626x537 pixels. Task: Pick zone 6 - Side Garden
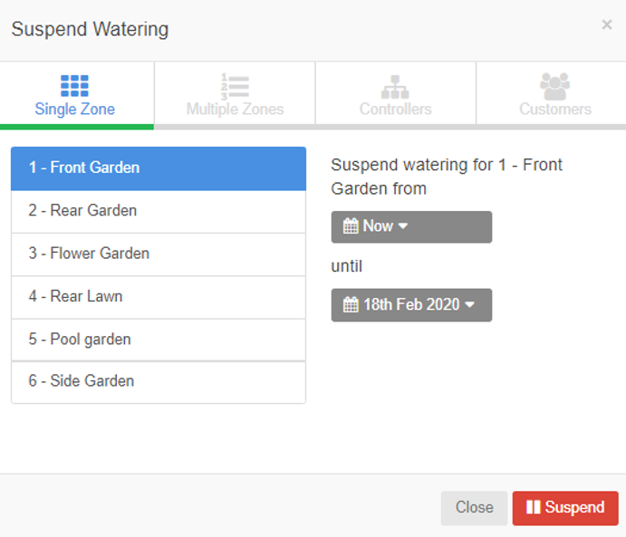coord(159,382)
